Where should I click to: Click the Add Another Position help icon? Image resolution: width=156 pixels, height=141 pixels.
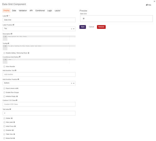[x=18, y=79]
